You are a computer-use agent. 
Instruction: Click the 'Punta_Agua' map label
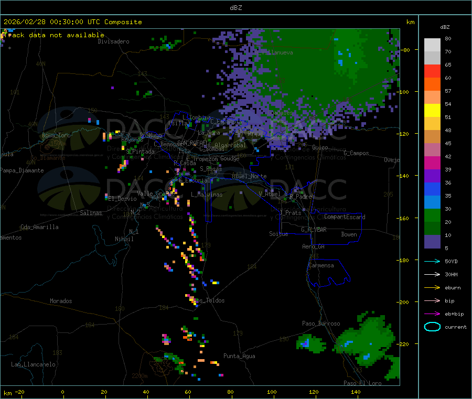(239, 356)
